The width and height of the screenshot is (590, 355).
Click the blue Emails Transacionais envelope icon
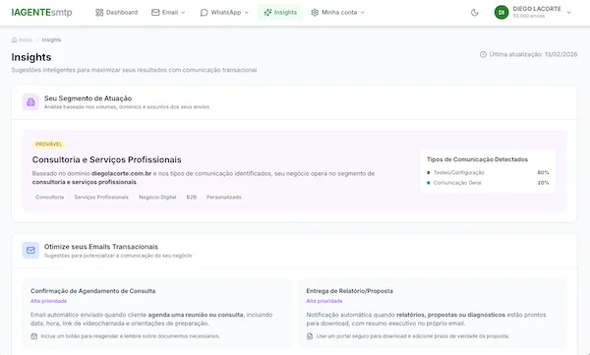pos(30,251)
